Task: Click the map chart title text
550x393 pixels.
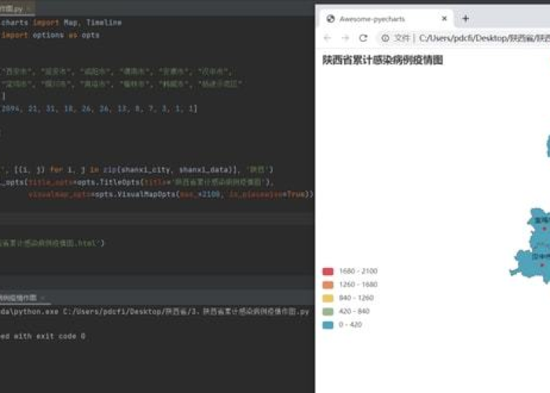Action: point(383,60)
